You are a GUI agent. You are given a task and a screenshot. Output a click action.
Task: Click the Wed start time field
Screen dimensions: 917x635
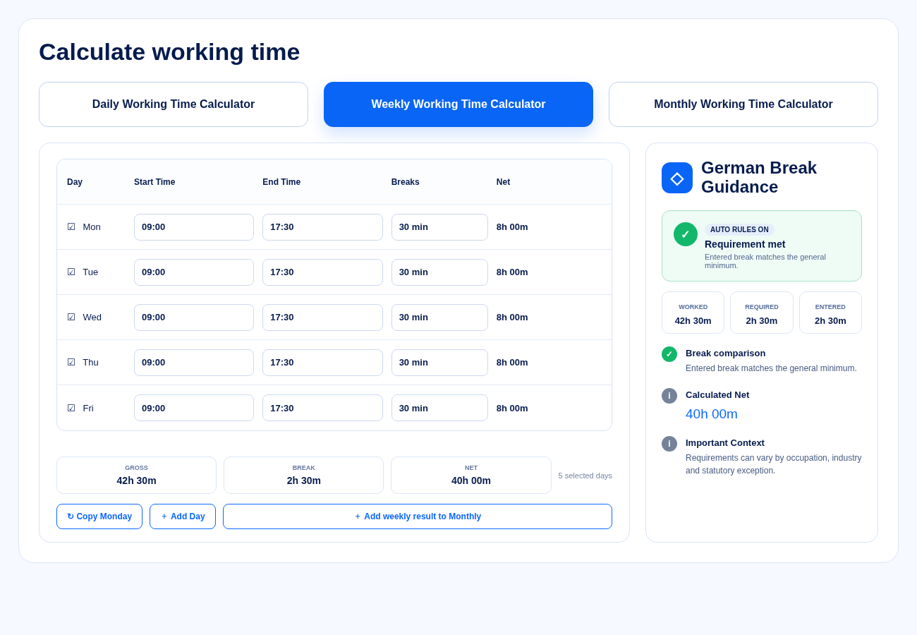[194, 317]
